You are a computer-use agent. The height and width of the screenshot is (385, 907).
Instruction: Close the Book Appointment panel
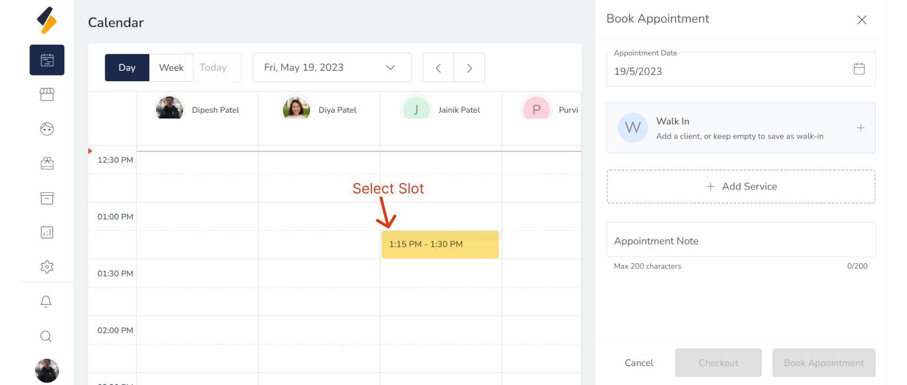tap(862, 20)
